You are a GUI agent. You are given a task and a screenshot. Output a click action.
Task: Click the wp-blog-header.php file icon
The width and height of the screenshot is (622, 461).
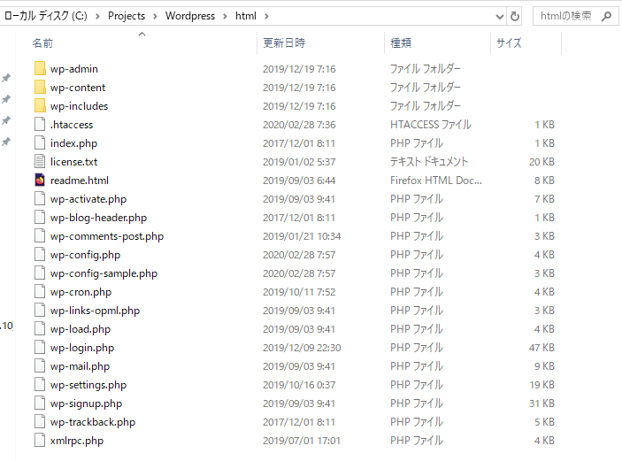40,218
